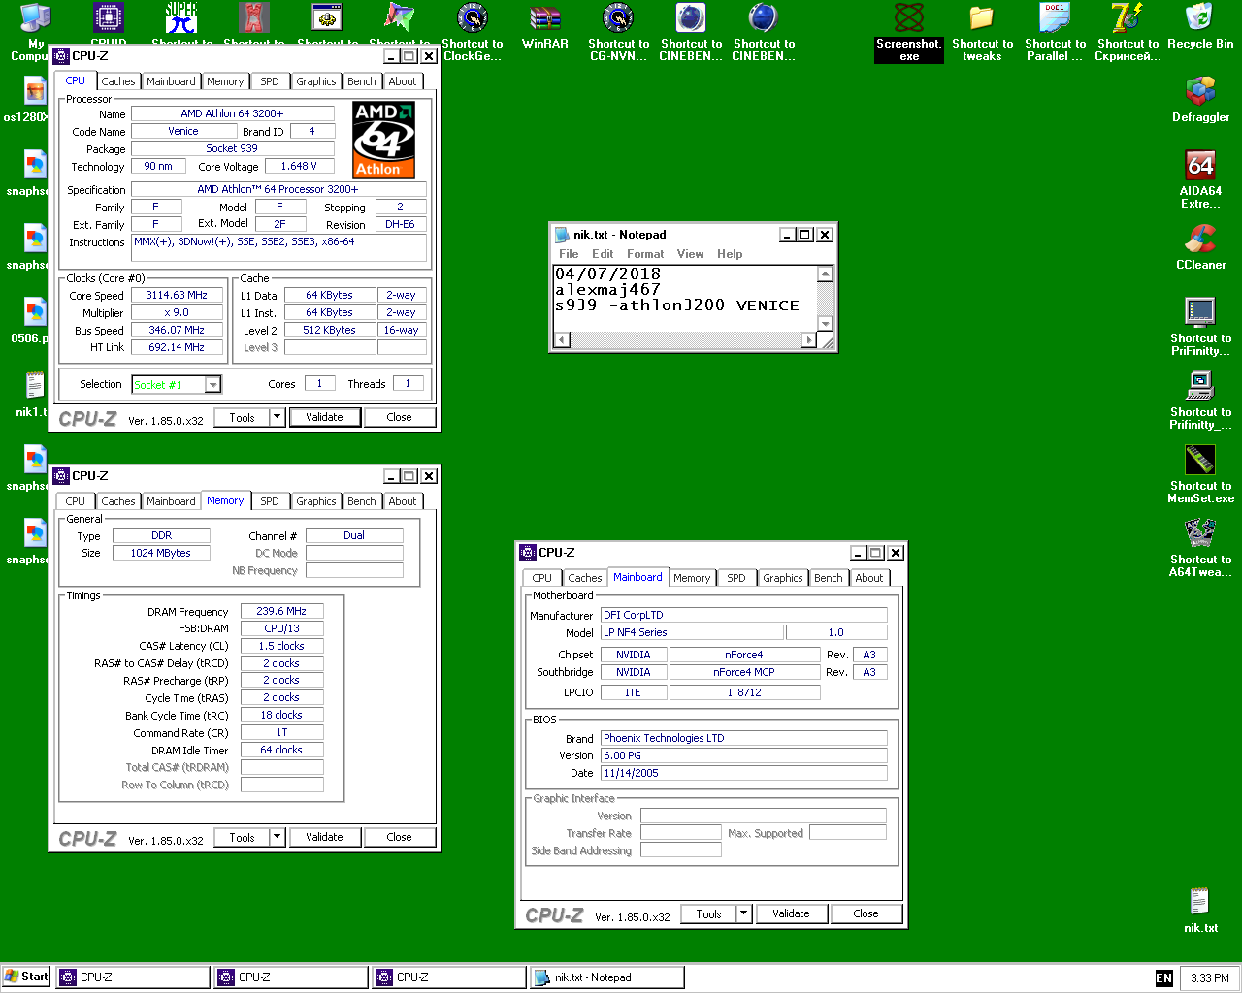Open the WinRAR desktop icon
The width and height of the screenshot is (1242, 993).
click(545, 17)
